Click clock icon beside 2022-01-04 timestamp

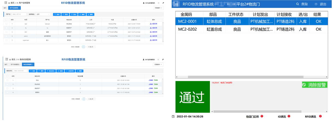pyautogui.click(x=173, y=116)
